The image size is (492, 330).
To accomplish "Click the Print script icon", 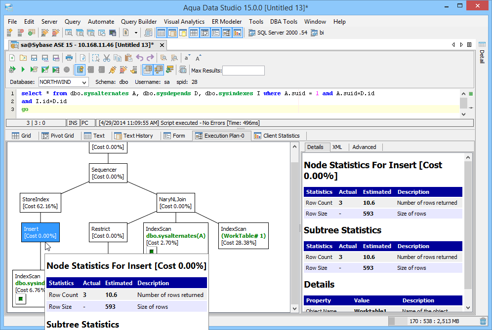I will [x=70, y=58].
